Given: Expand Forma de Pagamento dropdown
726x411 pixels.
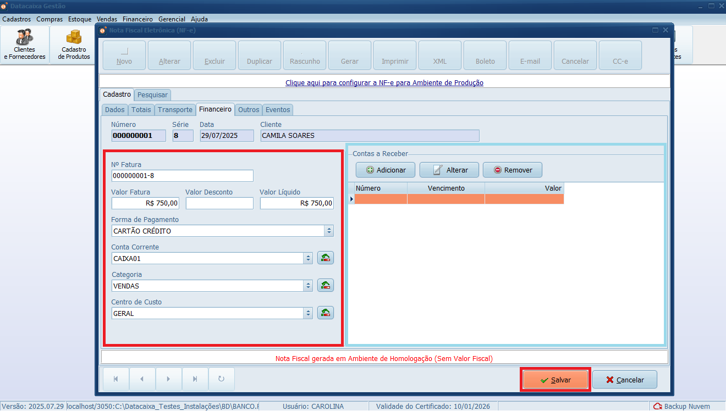Looking at the screenshot, I should (x=329, y=231).
